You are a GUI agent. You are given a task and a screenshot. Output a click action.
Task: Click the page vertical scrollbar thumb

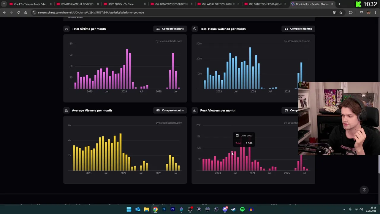[x=379, y=164]
